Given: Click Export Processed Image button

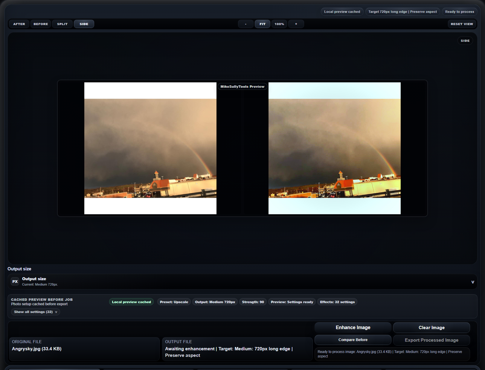Looking at the screenshot, I should pyautogui.click(x=431, y=340).
